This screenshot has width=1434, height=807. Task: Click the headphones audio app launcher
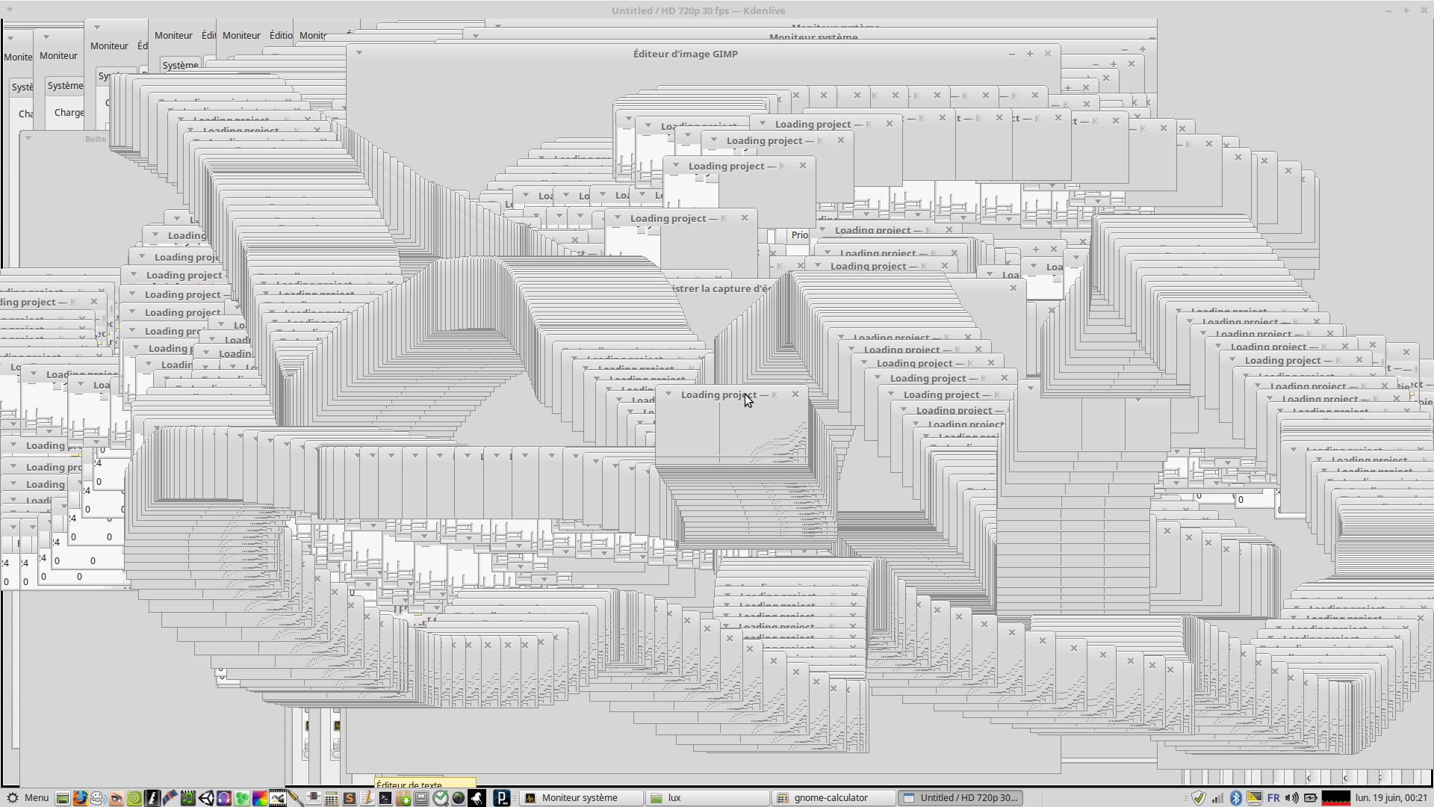pyautogui.click(x=224, y=798)
